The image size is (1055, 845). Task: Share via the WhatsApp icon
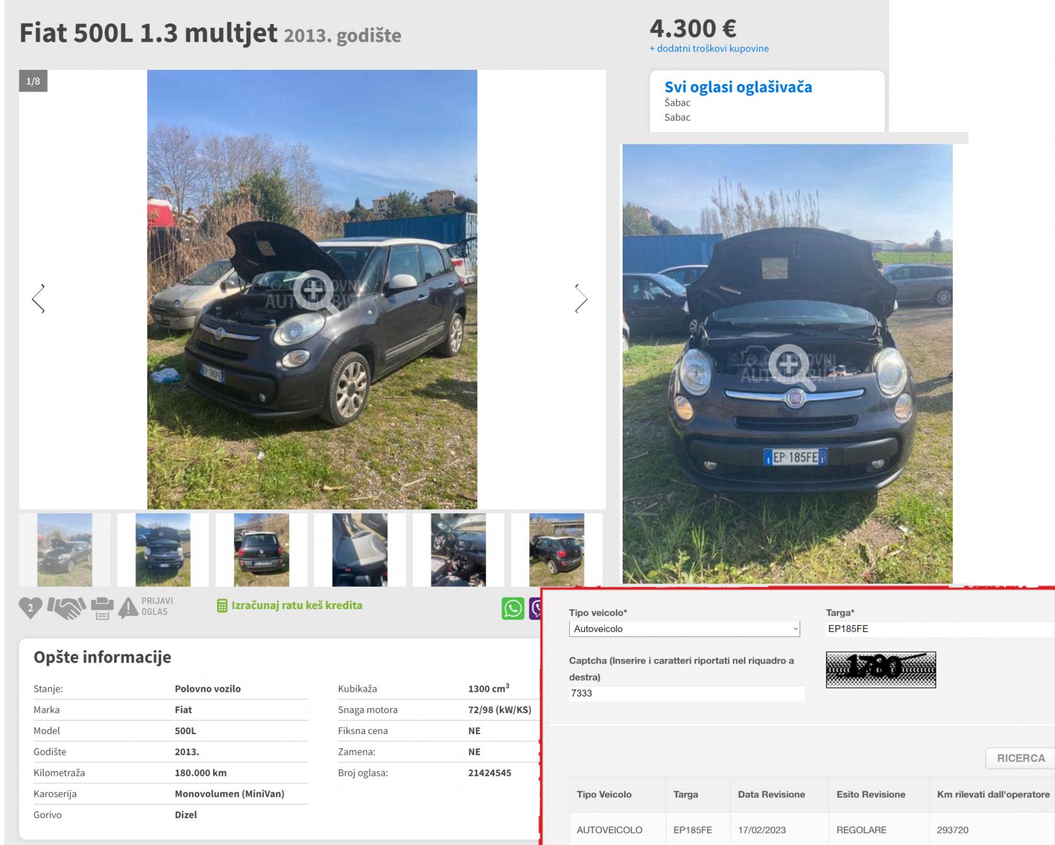(x=513, y=609)
